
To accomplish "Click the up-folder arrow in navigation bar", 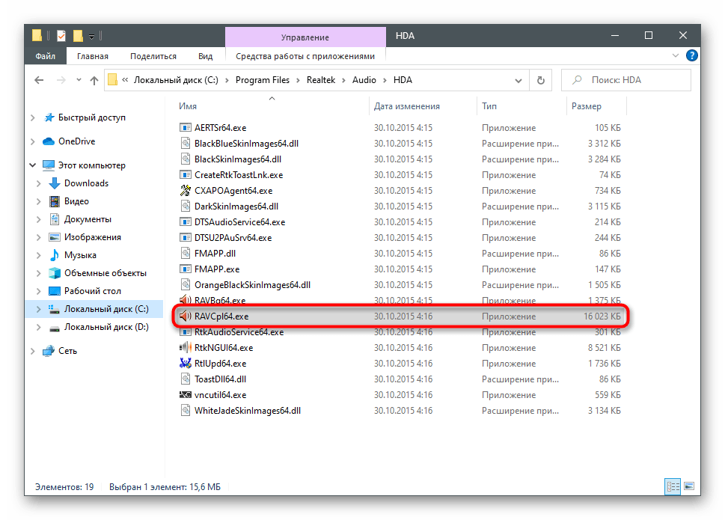I will [x=94, y=80].
